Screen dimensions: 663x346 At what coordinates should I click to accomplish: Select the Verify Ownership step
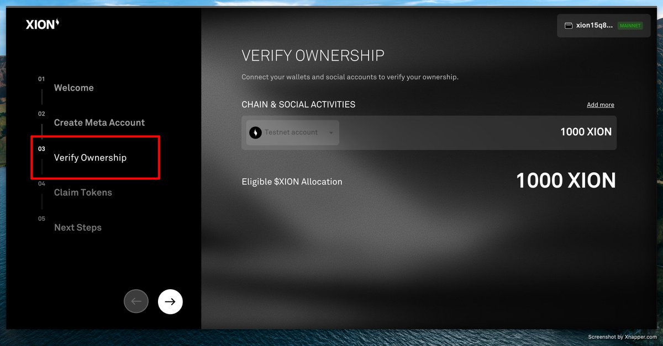click(90, 158)
